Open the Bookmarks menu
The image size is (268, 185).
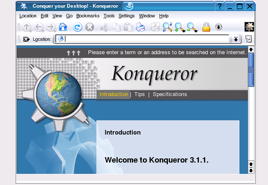coord(88,16)
